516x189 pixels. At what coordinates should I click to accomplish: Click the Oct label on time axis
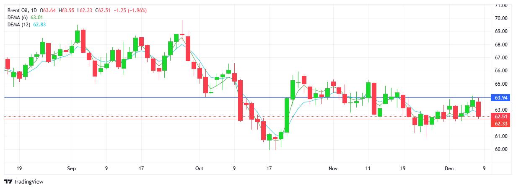(199, 169)
